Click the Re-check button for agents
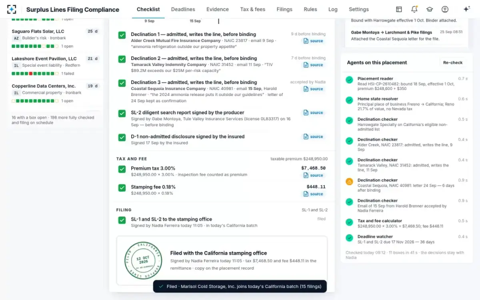480x300 pixels. [453, 63]
